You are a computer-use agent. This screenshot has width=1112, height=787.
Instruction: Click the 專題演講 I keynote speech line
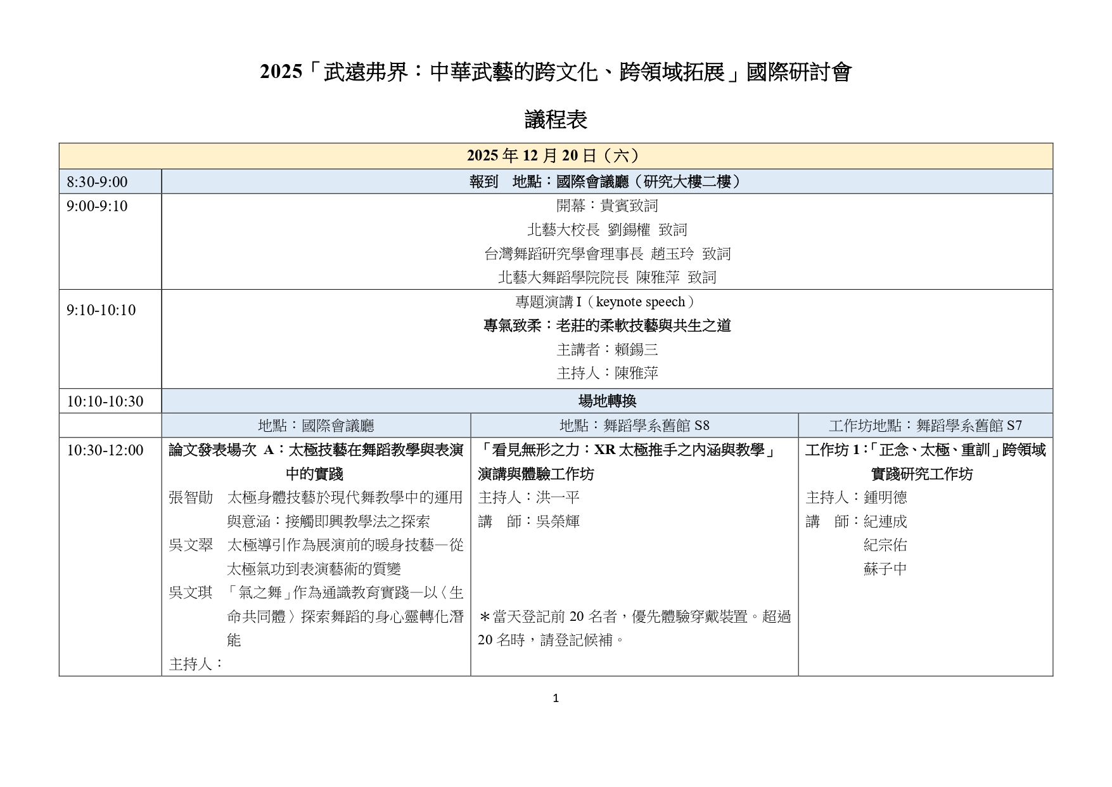tap(606, 302)
